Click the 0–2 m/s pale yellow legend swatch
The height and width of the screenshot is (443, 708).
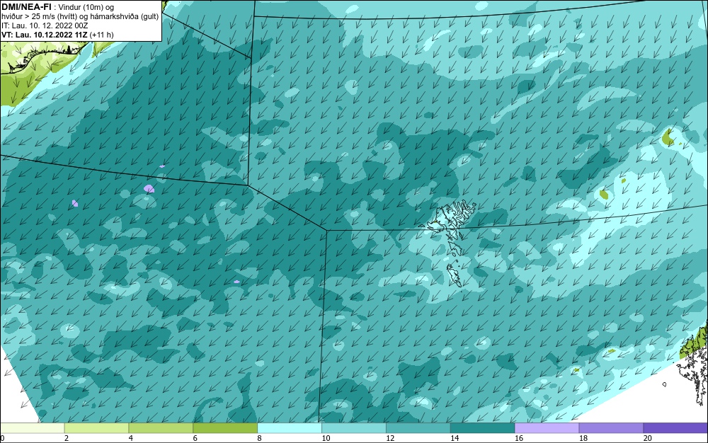[x=33, y=428]
